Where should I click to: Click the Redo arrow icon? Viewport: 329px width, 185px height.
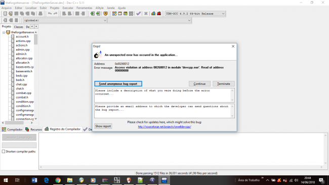point(55,14)
